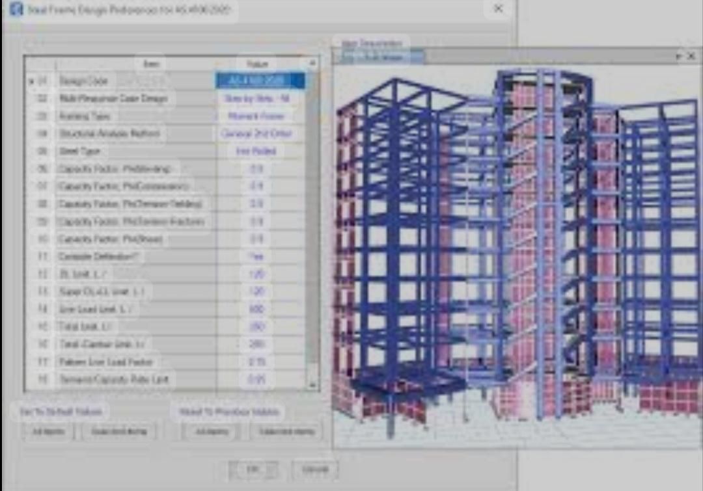The image size is (703, 491).
Task: Close the Steel Frame Design Preferences dialog
Action: point(498,8)
